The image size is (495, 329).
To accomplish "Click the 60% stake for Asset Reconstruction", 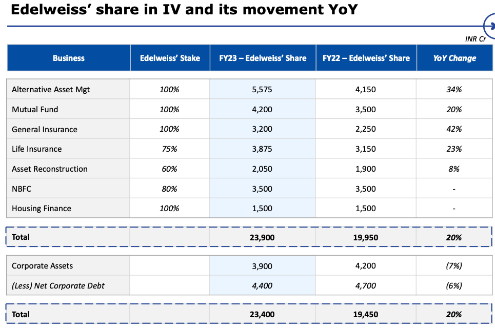I will (169, 169).
